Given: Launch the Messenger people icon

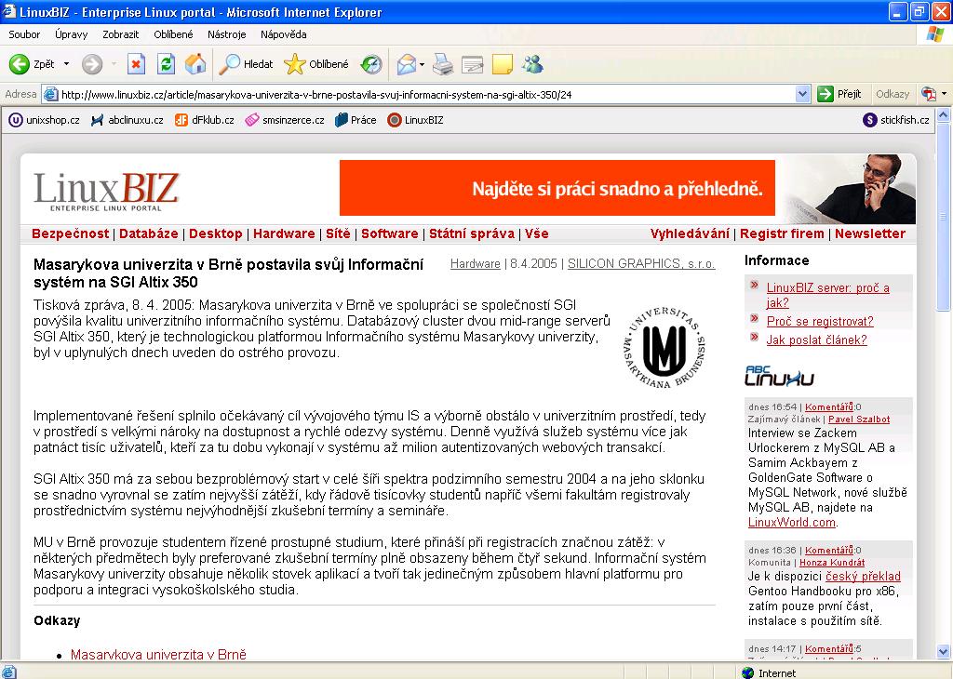Looking at the screenshot, I should [x=532, y=64].
